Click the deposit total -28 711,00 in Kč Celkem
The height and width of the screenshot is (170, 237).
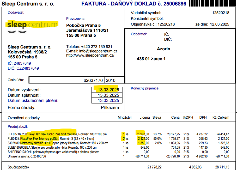(x=222, y=156)
